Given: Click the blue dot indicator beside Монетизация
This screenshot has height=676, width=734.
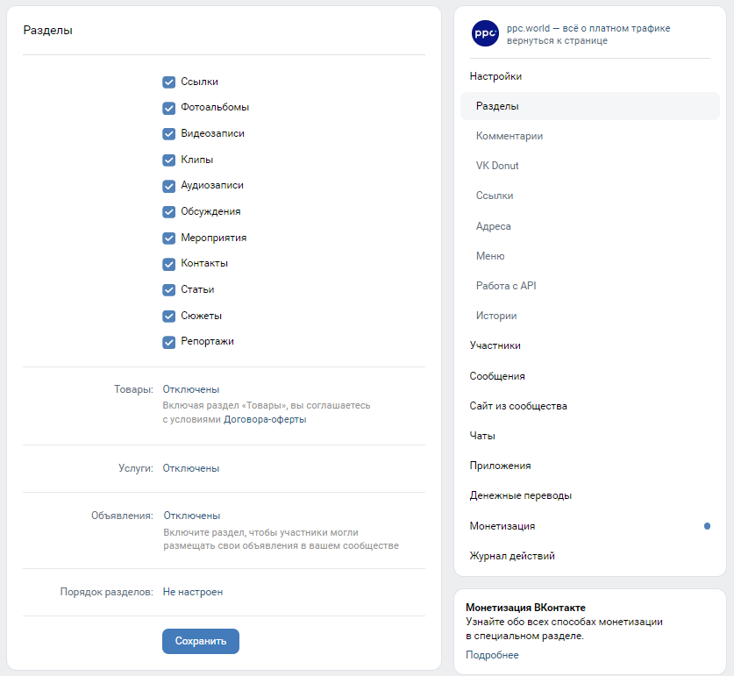Looking at the screenshot, I should point(707,526).
